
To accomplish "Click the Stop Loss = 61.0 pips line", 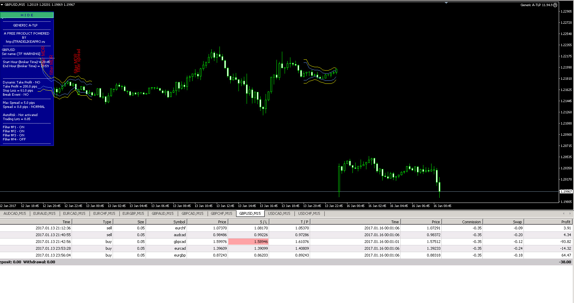I will pyautogui.click(x=18, y=90).
